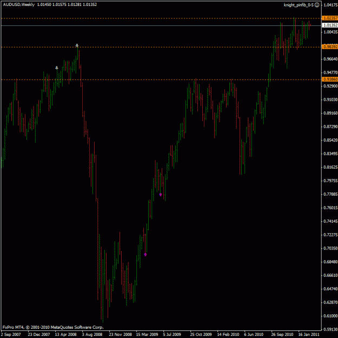
Task: Select the white down arrow near 0.95 level
Action: pos(57,68)
